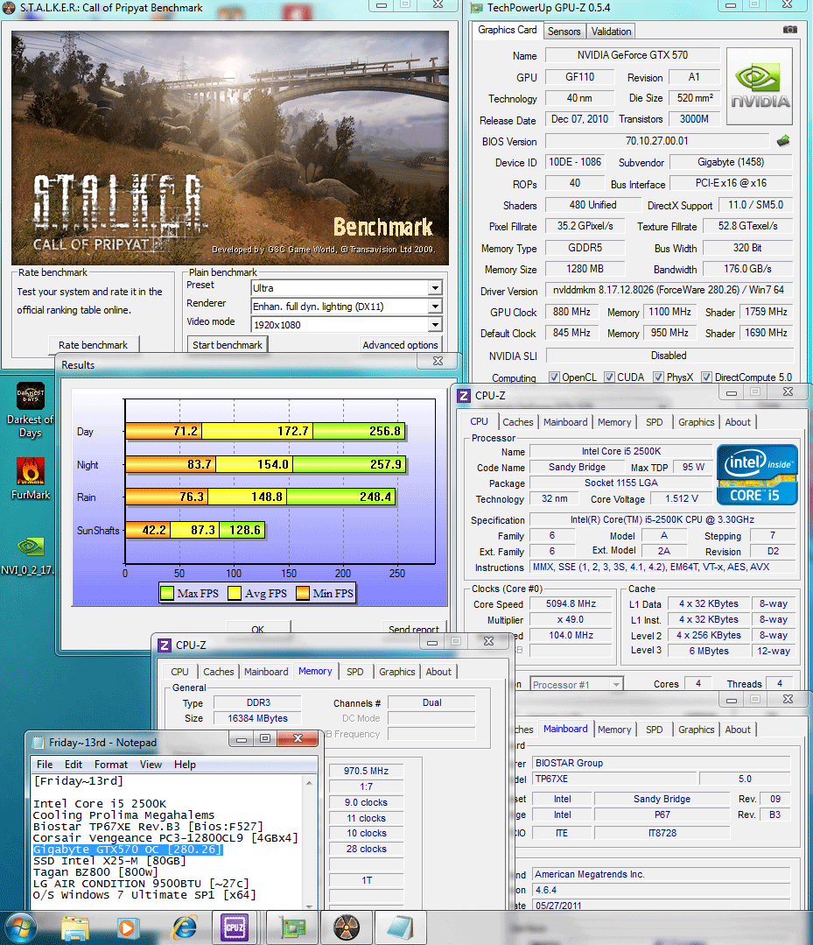Click the Start benchmark button
813x945 pixels.
227,345
